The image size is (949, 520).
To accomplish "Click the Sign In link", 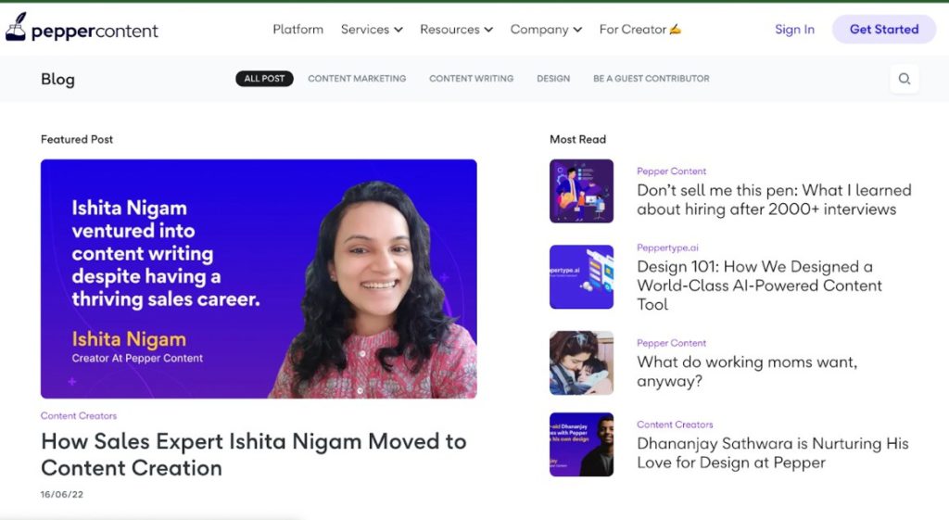I will click(x=794, y=30).
